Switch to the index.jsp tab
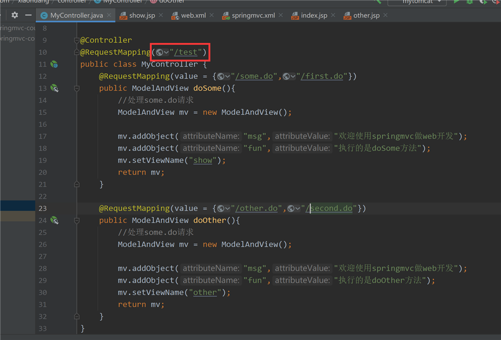 pos(314,15)
